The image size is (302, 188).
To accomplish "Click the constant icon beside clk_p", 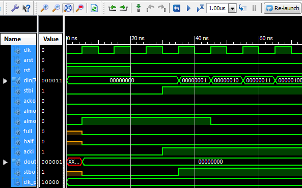I will (17, 182).
